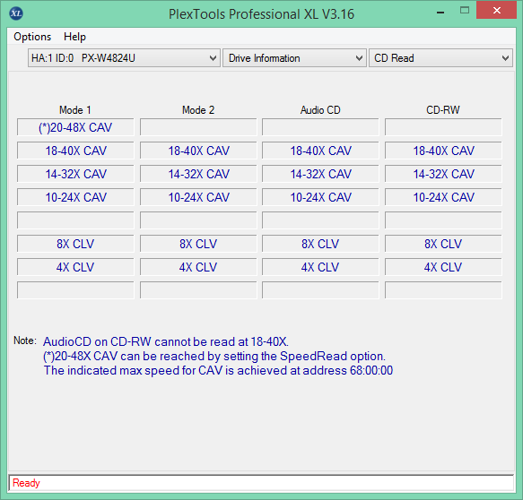Image resolution: width=523 pixels, height=500 pixels.
Task: Select 4X CLV under Mode 2
Action: [x=198, y=267]
